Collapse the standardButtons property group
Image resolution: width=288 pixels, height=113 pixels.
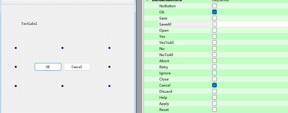pos(147,1)
